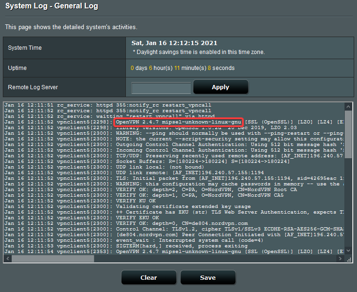Viewport: 357px width, 292px height.
Task: Clear the system log
Action: (x=148, y=277)
